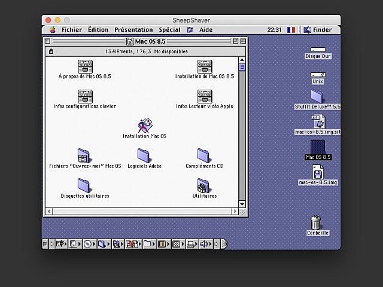Open the folder-with-figure Control Strip module
Viewport: 383px width, 287px height.
tap(118, 244)
